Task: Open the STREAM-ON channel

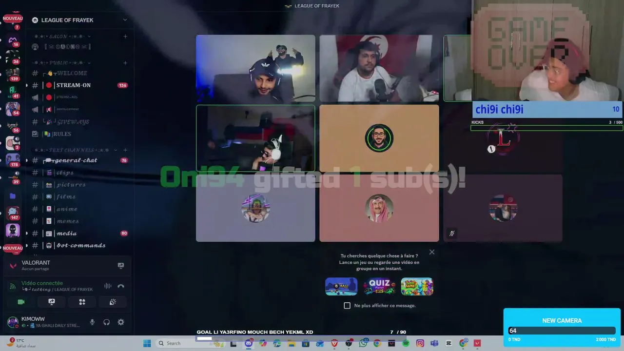Action: 79,85
